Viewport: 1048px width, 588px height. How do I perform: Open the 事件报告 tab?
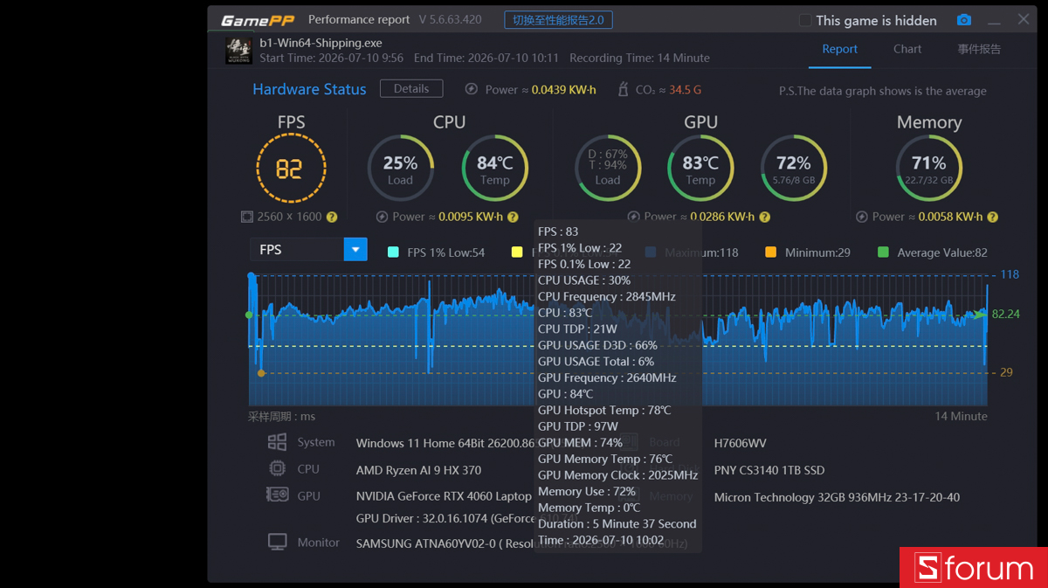(x=979, y=49)
